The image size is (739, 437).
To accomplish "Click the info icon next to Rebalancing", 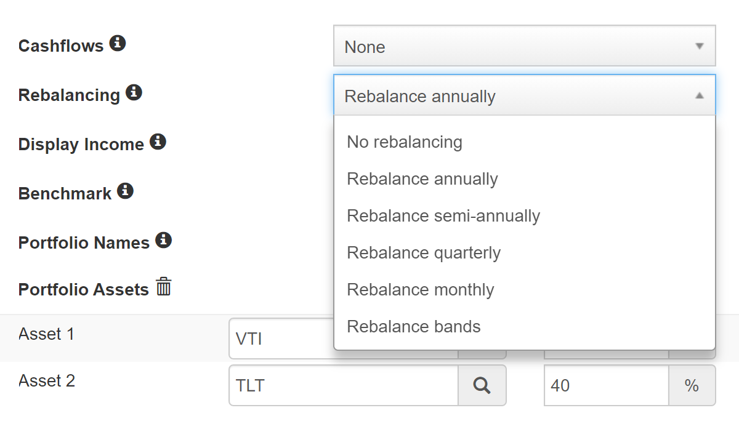I will (134, 93).
